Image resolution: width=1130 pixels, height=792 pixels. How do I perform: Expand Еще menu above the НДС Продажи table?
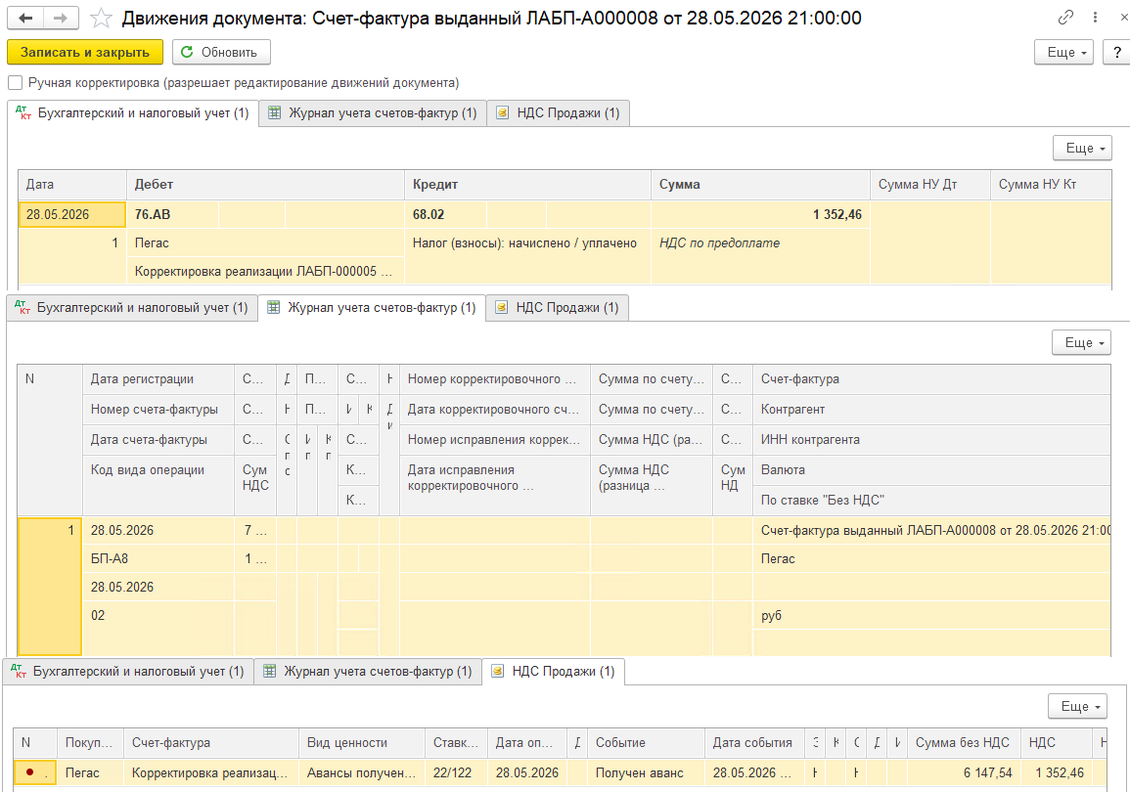coord(1077,706)
